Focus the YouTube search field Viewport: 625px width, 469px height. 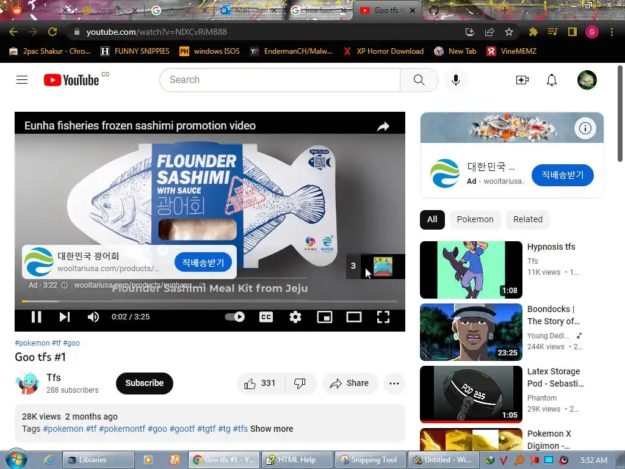point(280,80)
